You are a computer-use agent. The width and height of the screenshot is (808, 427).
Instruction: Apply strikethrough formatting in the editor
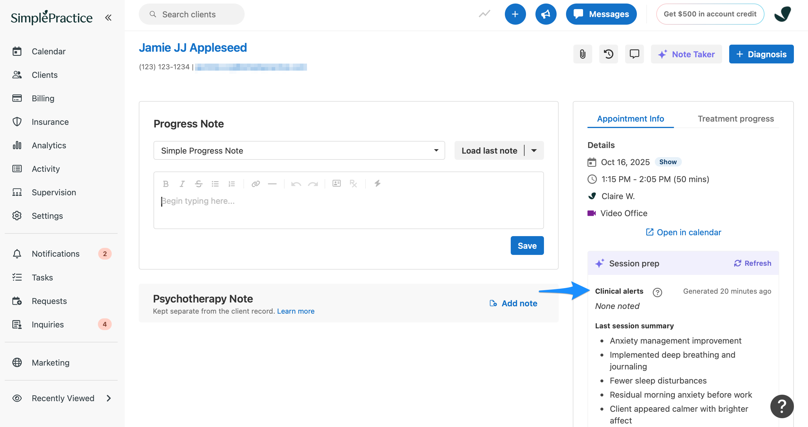pos(198,184)
